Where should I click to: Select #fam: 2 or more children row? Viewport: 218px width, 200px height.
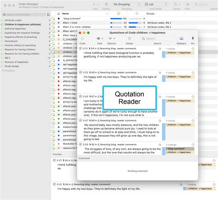tap(134, 27)
